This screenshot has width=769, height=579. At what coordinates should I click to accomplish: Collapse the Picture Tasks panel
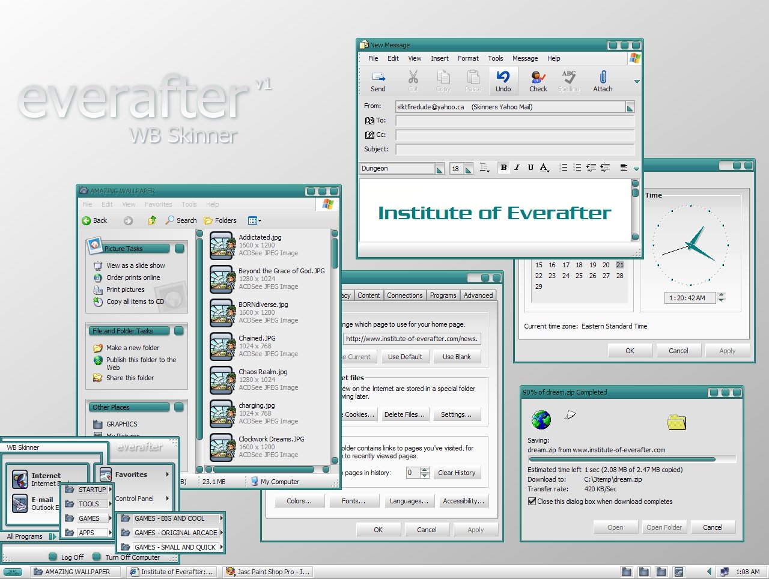click(180, 248)
